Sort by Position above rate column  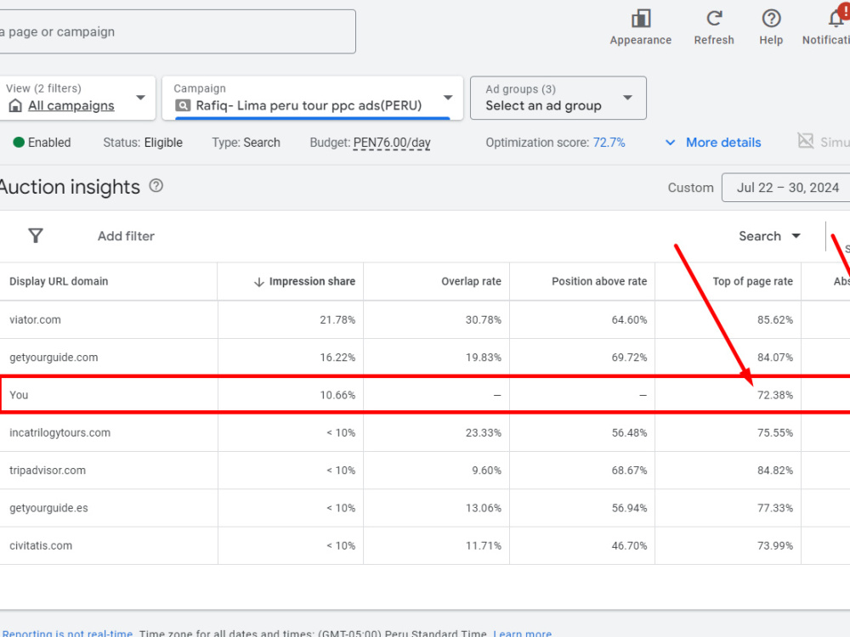coord(599,281)
